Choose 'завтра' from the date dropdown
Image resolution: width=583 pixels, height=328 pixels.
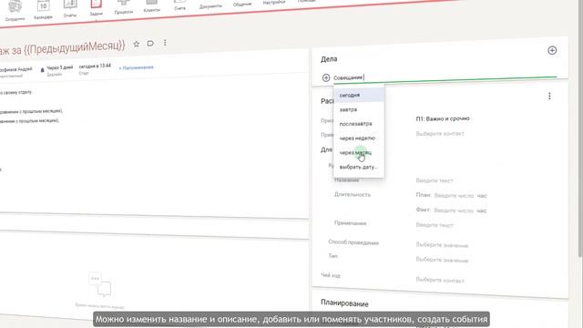pyautogui.click(x=359, y=109)
